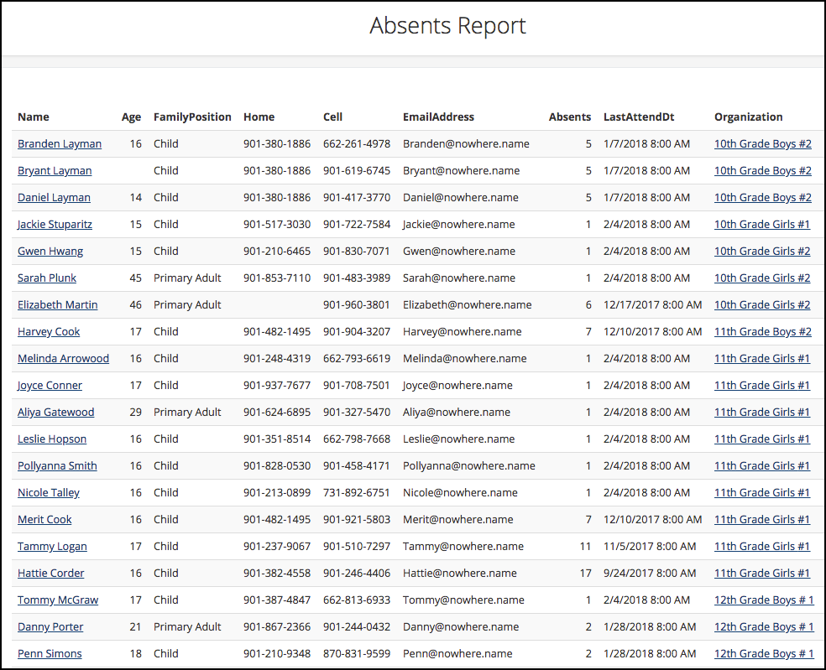This screenshot has width=826, height=670.
Task: Click the Sarah Plunk name link
Action: pyautogui.click(x=45, y=278)
